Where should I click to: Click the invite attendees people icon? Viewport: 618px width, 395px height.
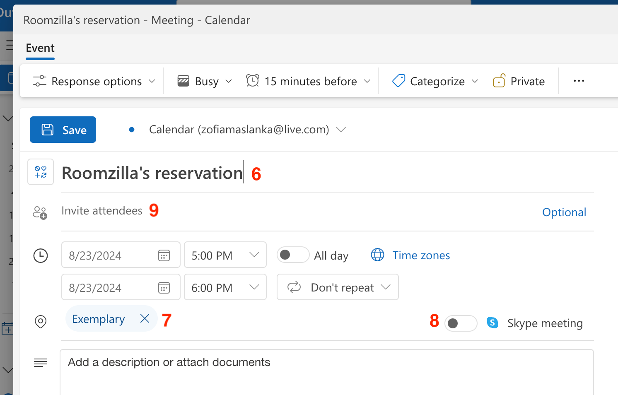click(x=40, y=213)
